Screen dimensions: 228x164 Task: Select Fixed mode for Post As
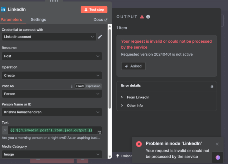(x=80, y=86)
